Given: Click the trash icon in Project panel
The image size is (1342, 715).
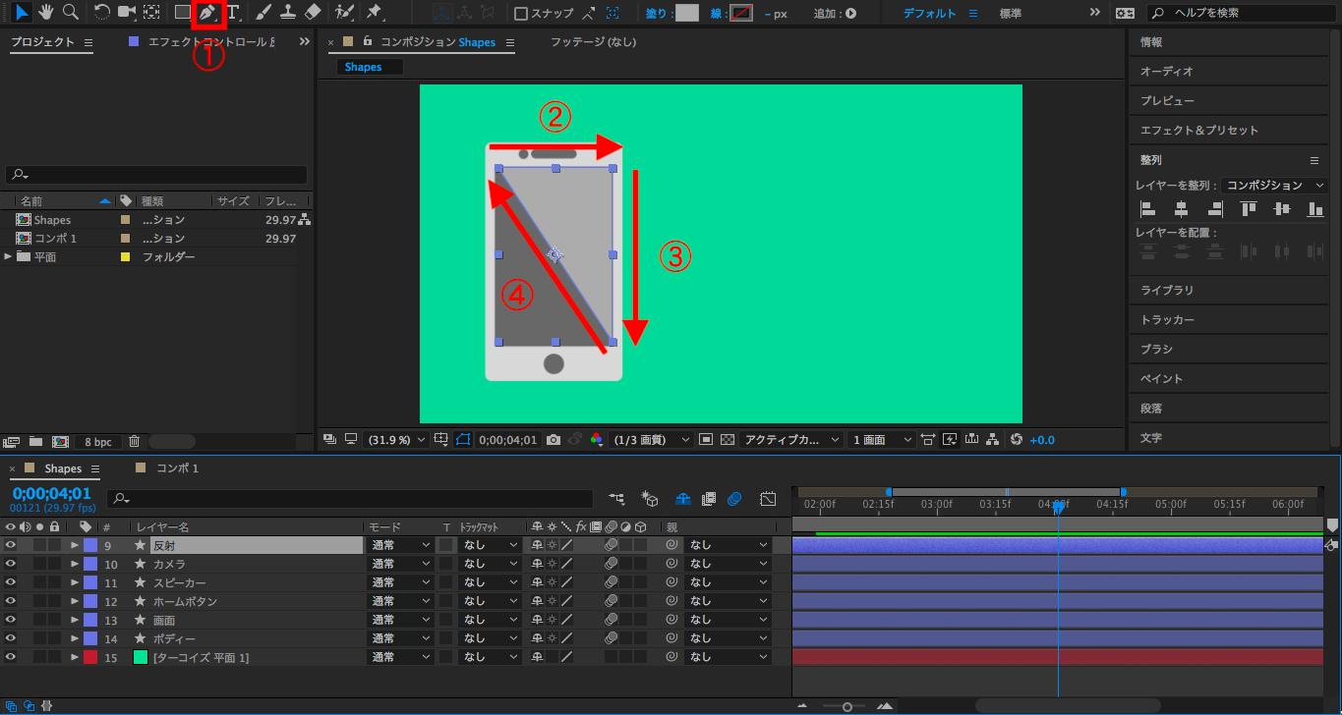Looking at the screenshot, I should [x=135, y=442].
